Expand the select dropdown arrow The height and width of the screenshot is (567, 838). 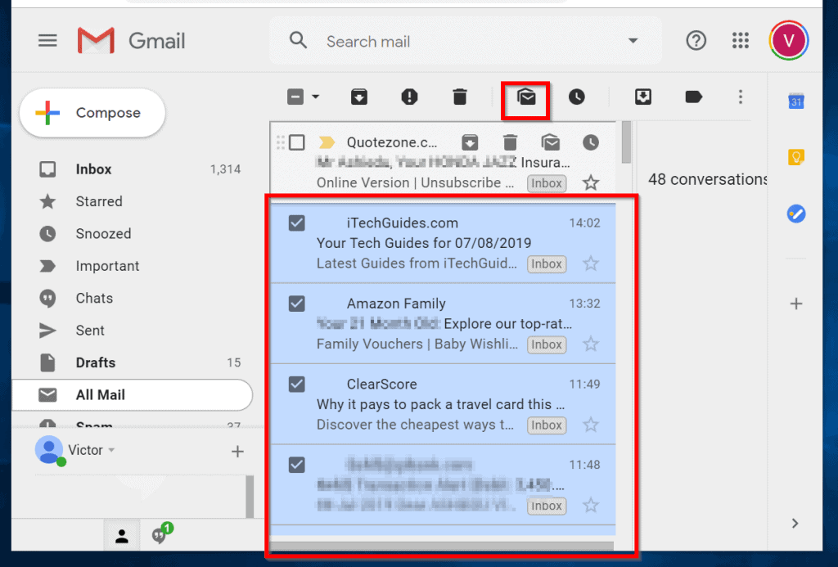click(x=315, y=97)
